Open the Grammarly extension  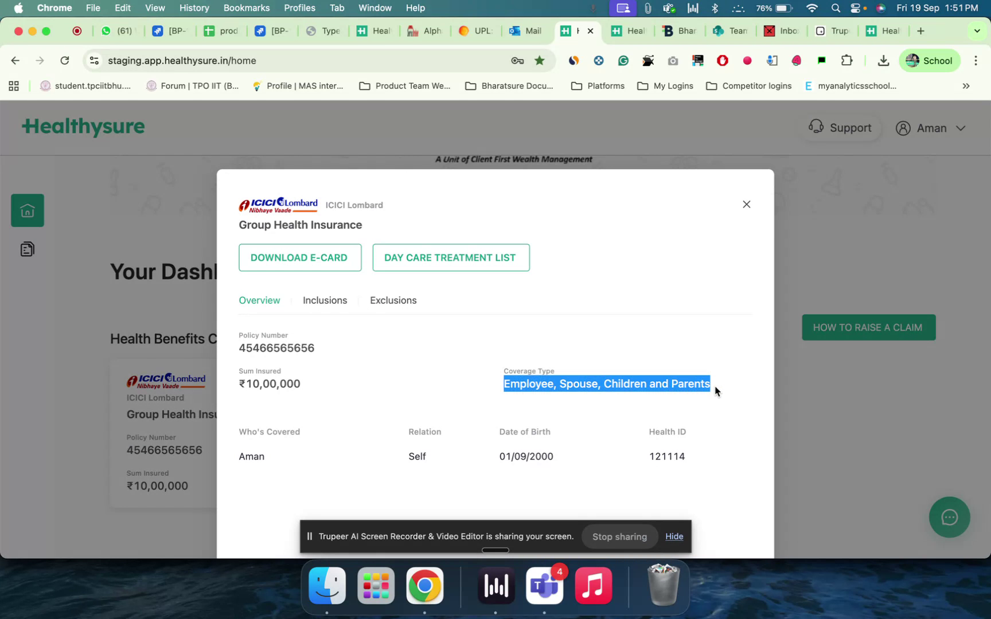pyautogui.click(x=623, y=60)
